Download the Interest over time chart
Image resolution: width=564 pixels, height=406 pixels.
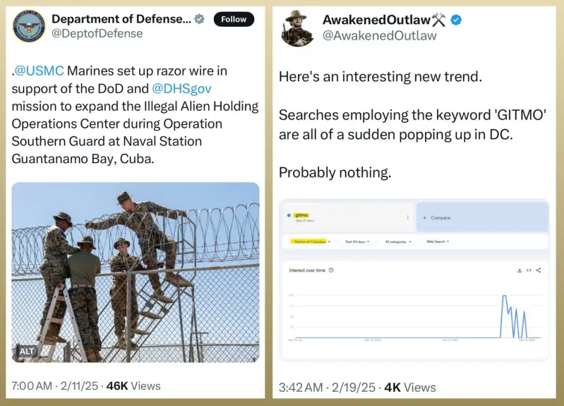[520, 270]
